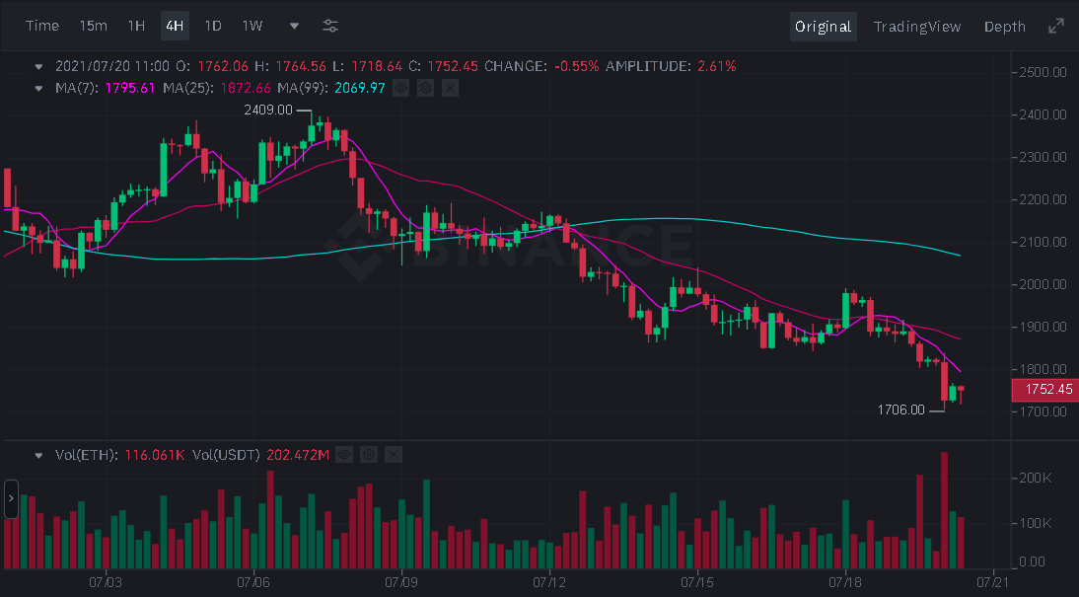The image size is (1079, 597).
Task: Select the Original chart style
Action: click(824, 26)
